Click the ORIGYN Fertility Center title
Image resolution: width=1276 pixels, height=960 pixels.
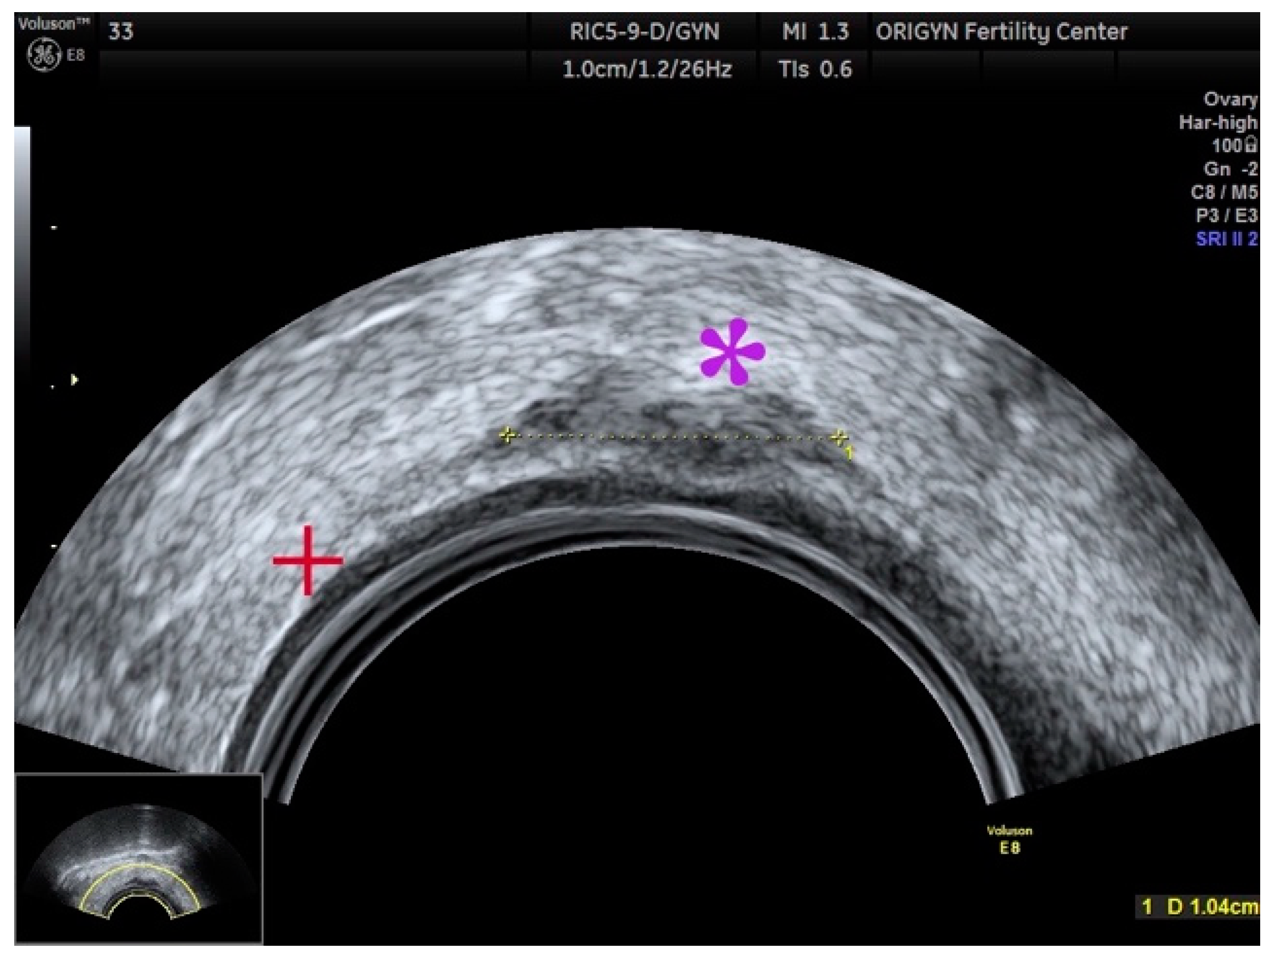(1002, 32)
